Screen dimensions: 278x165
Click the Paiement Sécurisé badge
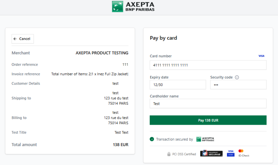click(211, 154)
